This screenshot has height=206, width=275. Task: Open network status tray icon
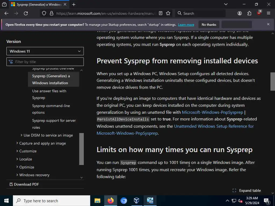tap(234, 201)
